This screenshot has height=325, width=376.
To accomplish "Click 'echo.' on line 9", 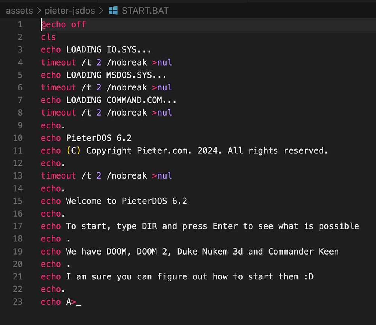I will (x=53, y=125).
